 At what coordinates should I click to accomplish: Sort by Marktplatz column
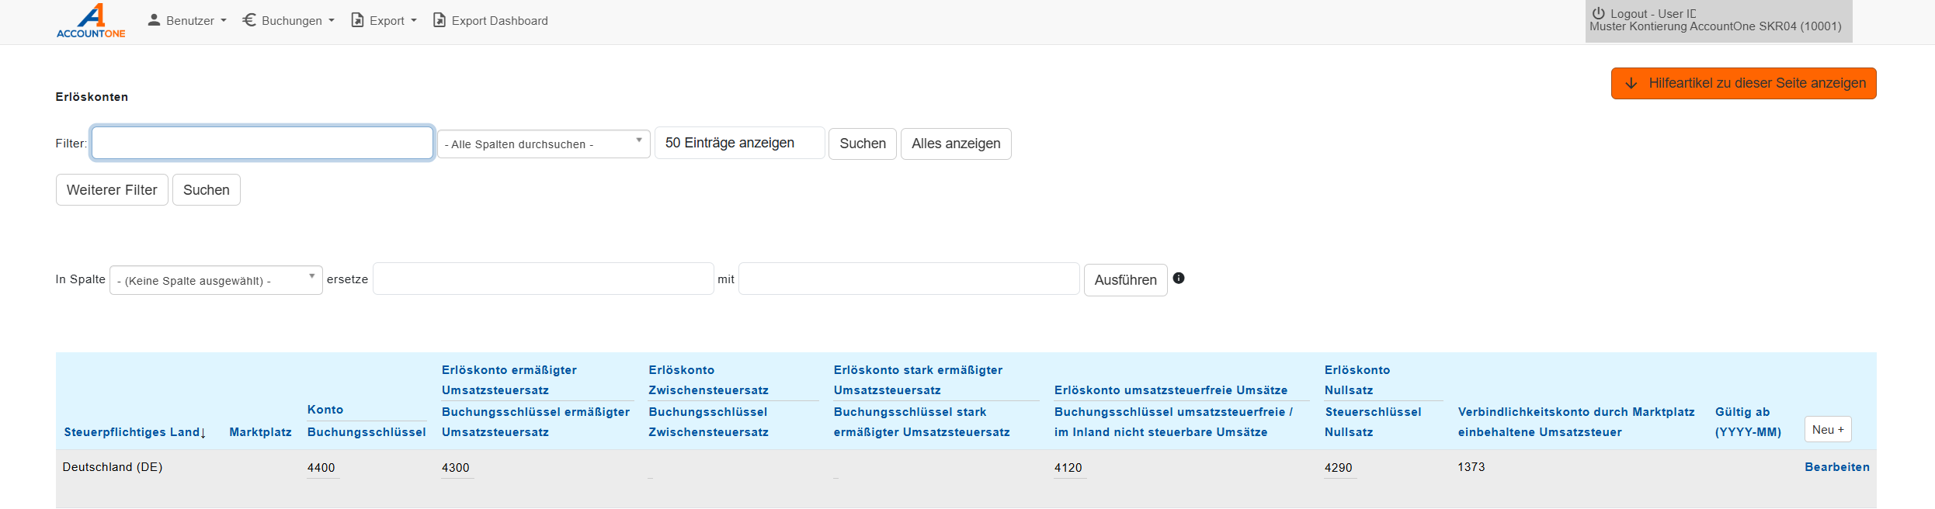(x=260, y=432)
